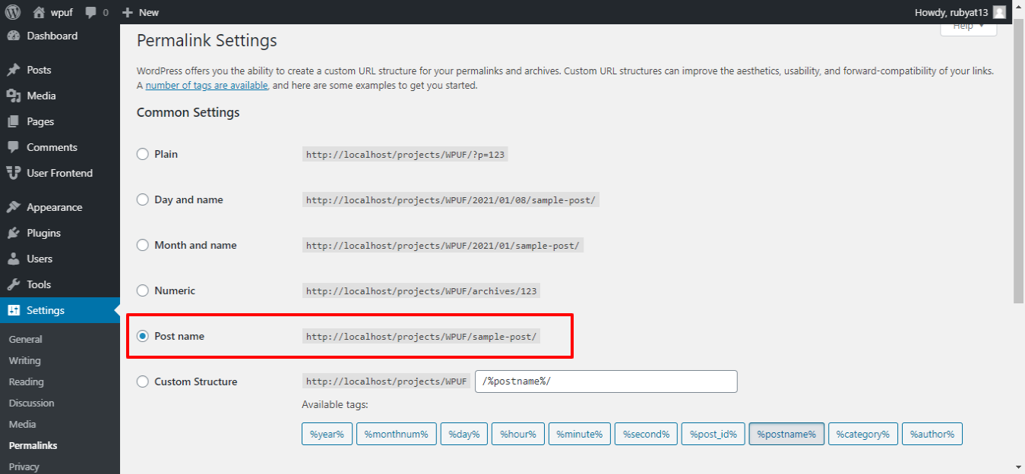Click the Settings sliders icon
The image size is (1025, 474).
pyautogui.click(x=13, y=310)
